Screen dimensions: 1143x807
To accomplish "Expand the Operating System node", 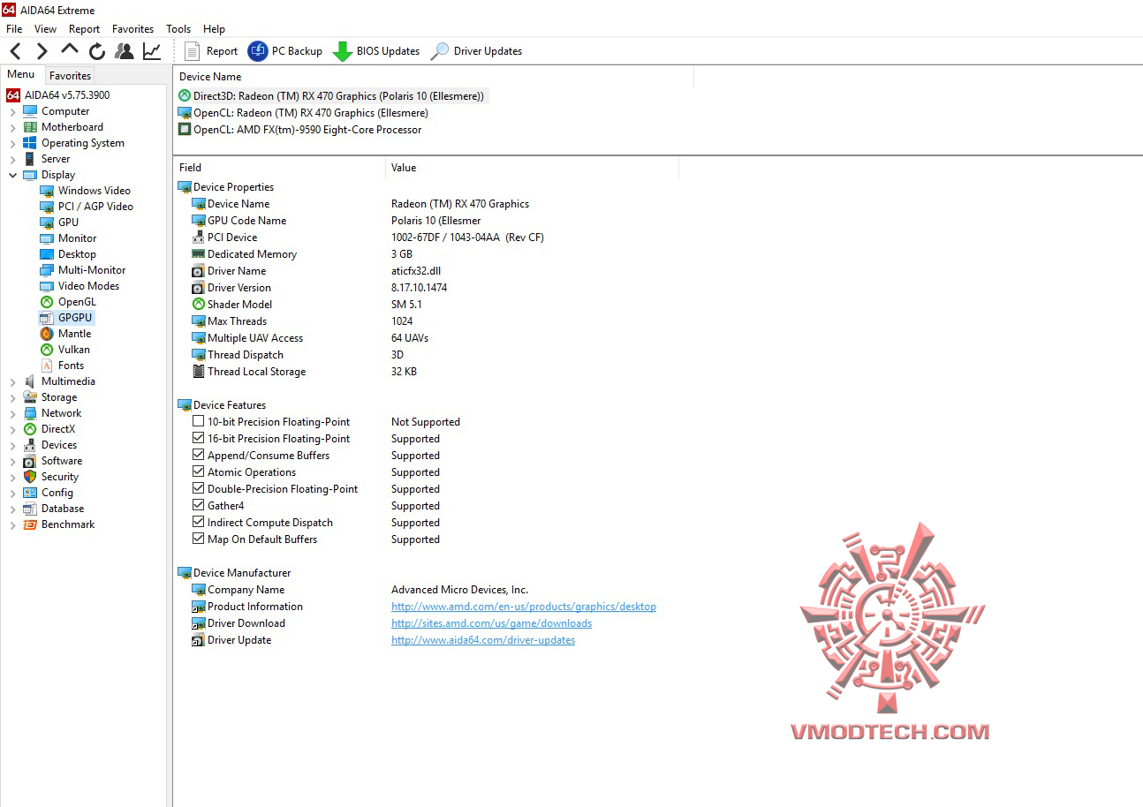I will [x=12, y=143].
